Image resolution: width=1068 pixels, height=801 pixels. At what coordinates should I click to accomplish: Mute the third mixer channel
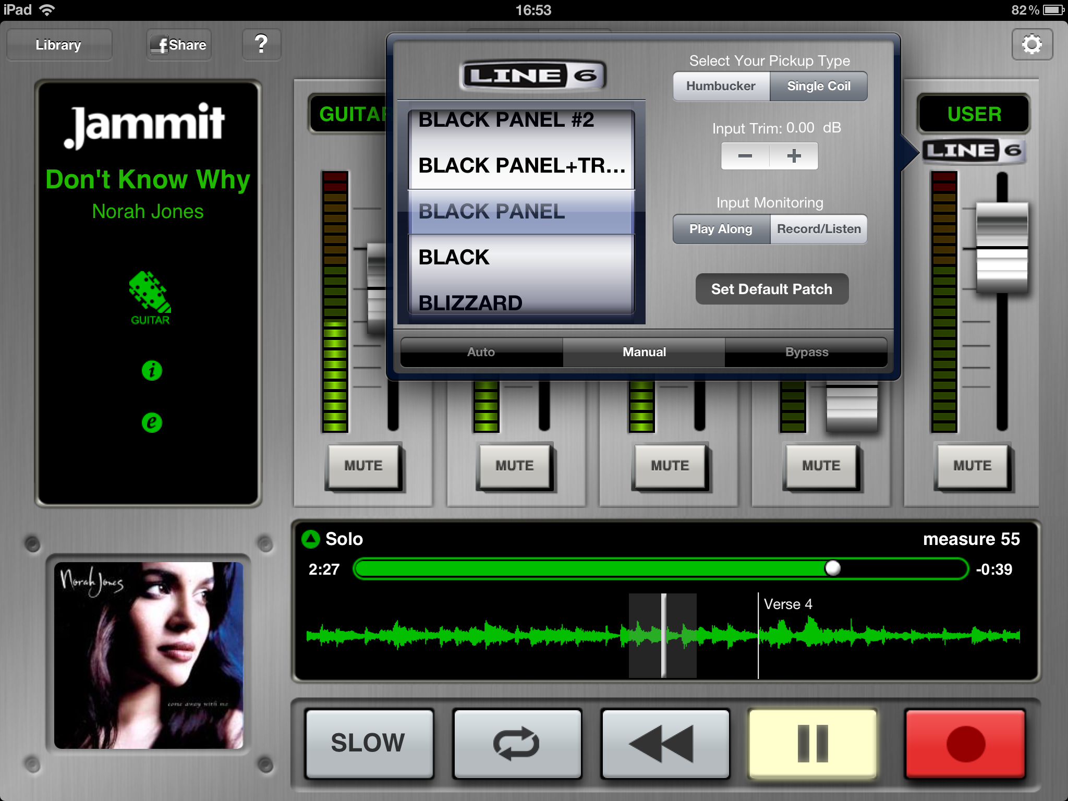pyautogui.click(x=670, y=466)
